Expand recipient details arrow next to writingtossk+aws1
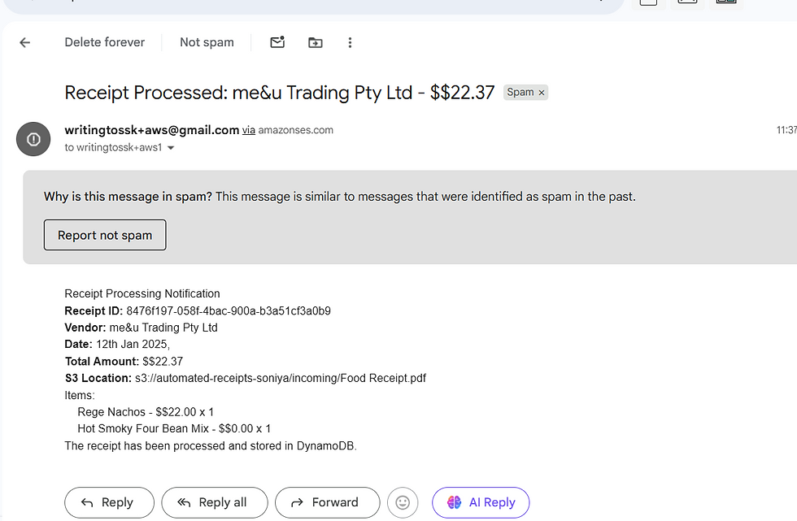This screenshot has height=521, width=797. click(171, 148)
